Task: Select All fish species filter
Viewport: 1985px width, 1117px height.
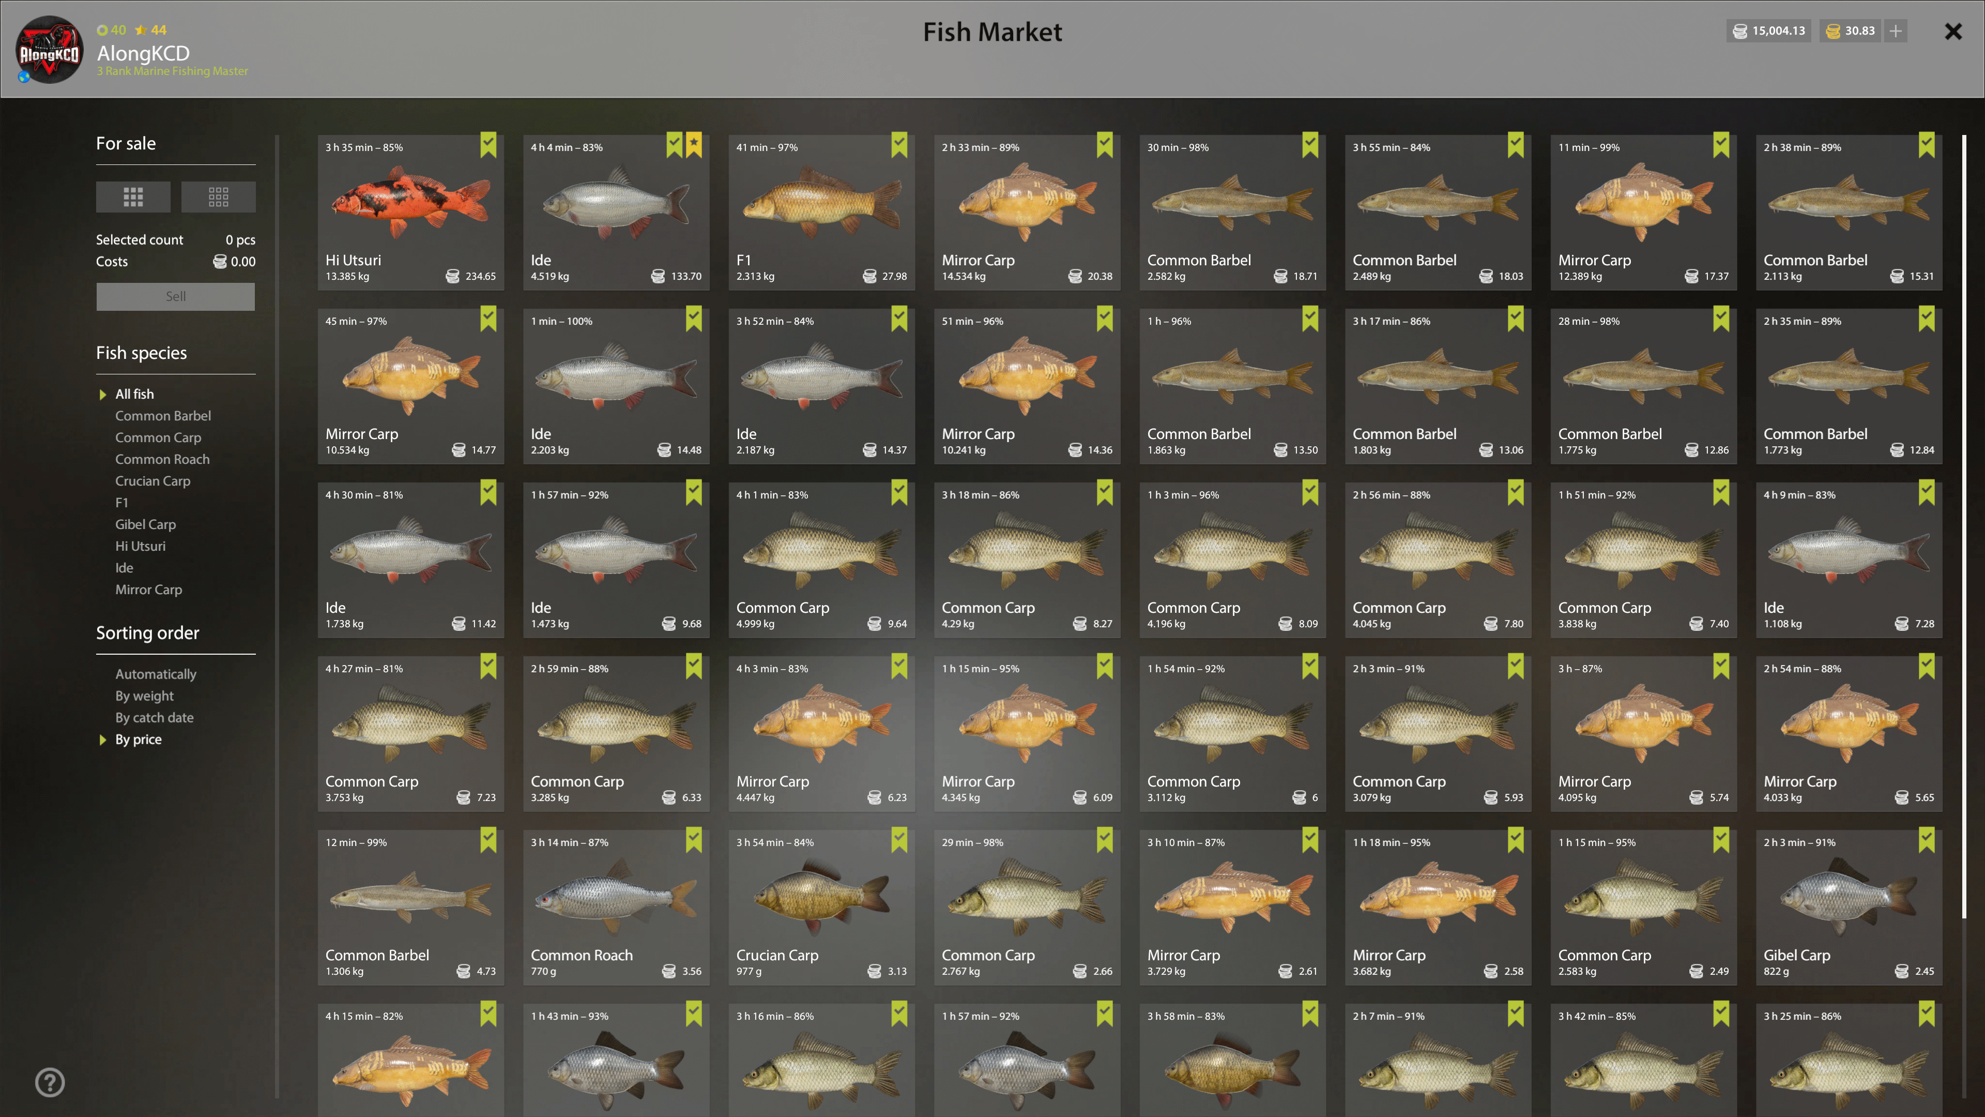Action: coord(135,394)
